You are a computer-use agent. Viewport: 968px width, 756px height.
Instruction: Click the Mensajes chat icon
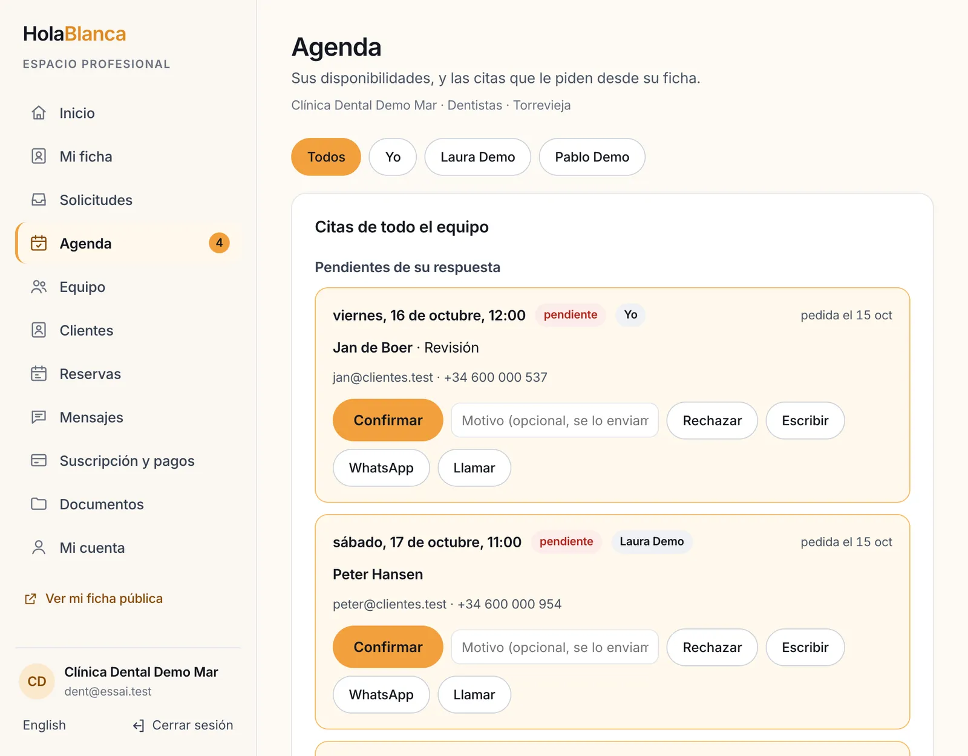click(x=39, y=417)
